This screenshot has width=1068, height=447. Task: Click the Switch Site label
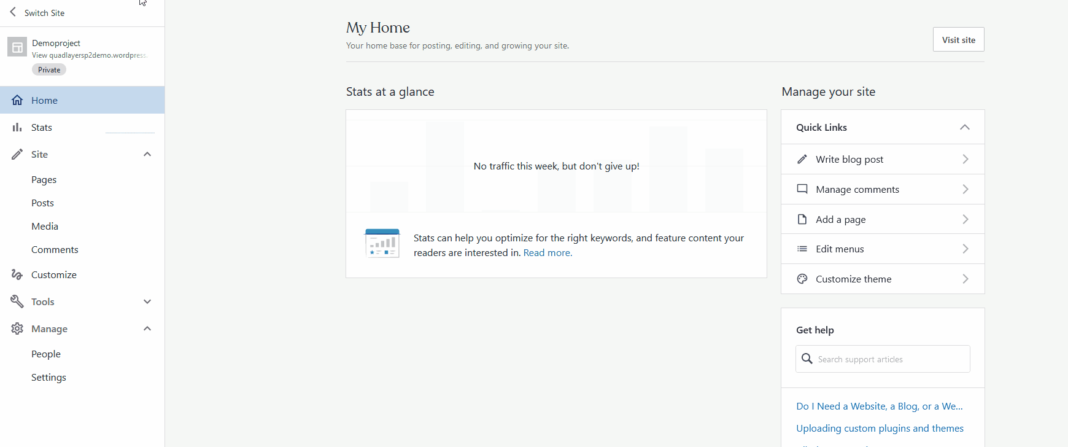click(44, 13)
